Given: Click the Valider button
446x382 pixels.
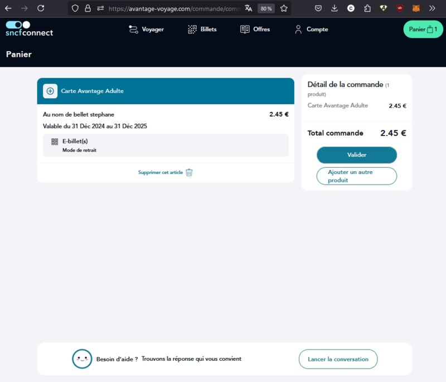Looking at the screenshot, I should click(357, 155).
